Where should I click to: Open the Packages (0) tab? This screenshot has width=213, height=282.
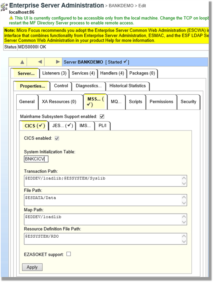coord(142,73)
